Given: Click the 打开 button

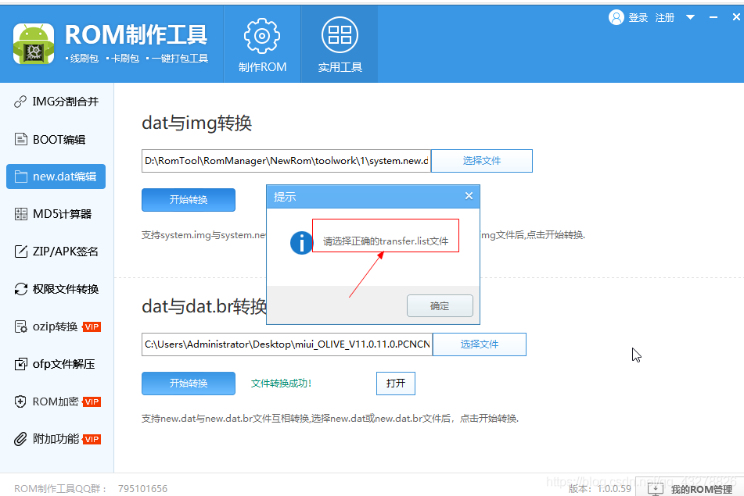Looking at the screenshot, I should 396,384.
